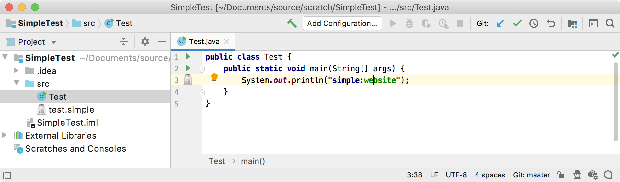This screenshot has height=182, width=620.
Task: Click run gutter arrow on line 1
Action: click(x=188, y=57)
